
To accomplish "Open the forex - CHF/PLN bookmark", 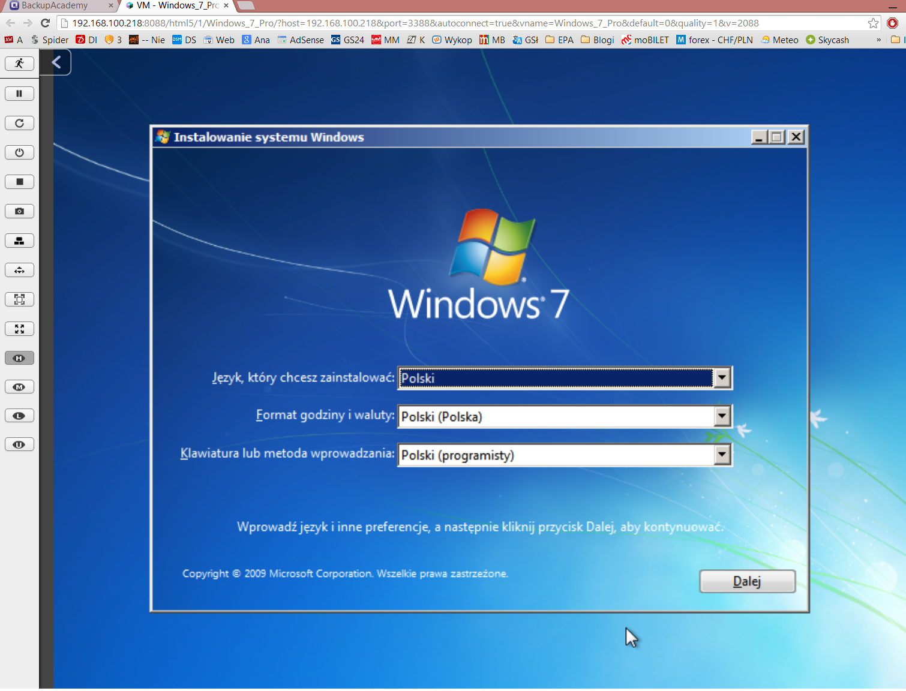I will pyautogui.click(x=715, y=40).
